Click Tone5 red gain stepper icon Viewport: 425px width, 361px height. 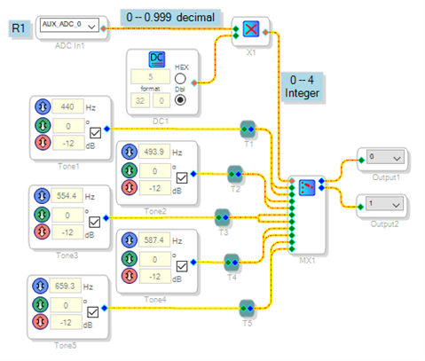click(x=40, y=322)
